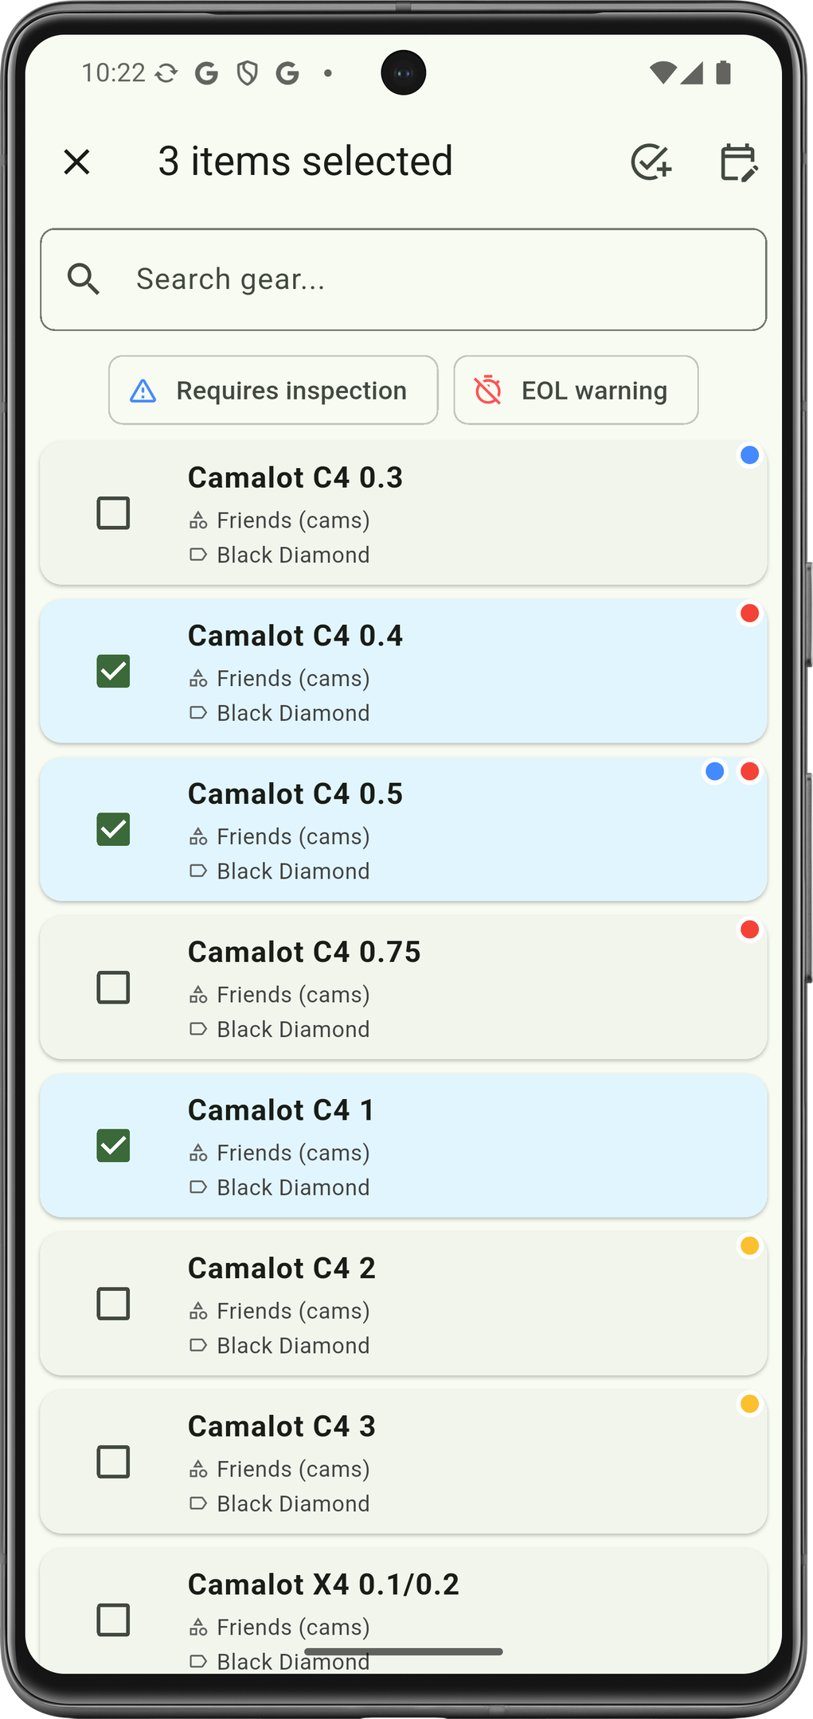The width and height of the screenshot is (813, 1719).
Task: Tap the blue warning triangle icon
Action: tap(143, 391)
